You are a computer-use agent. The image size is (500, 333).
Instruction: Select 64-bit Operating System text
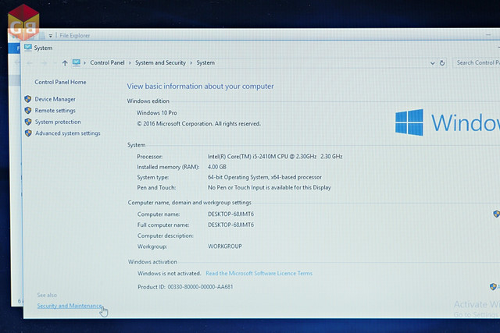265,177
